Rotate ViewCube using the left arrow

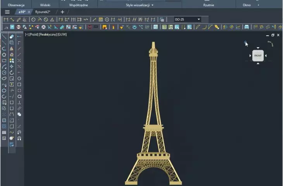[250, 55]
